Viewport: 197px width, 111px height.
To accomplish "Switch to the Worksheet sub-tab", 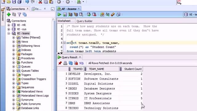I will coord(64,21).
